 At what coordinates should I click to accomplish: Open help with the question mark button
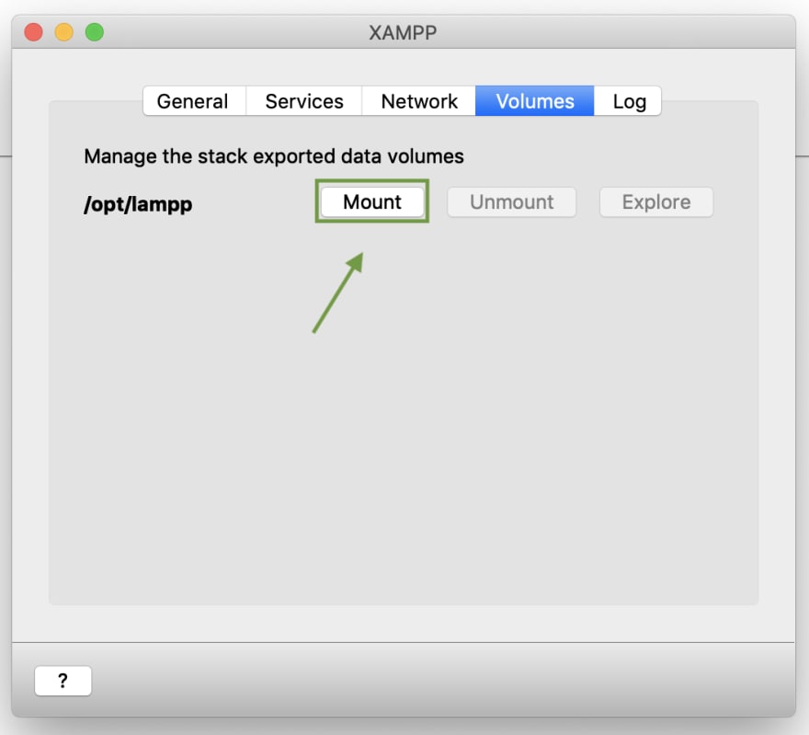(x=63, y=681)
